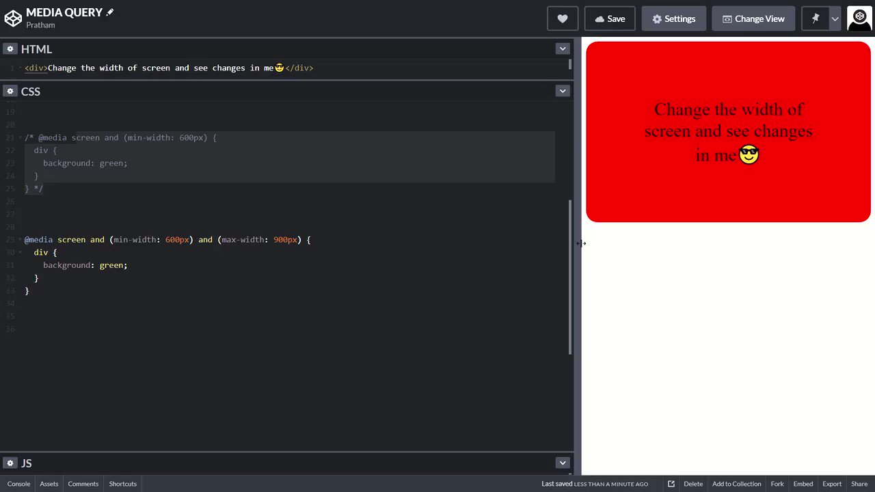Expand HTML editor dropdown chevron
The image size is (875, 492).
pos(563,49)
